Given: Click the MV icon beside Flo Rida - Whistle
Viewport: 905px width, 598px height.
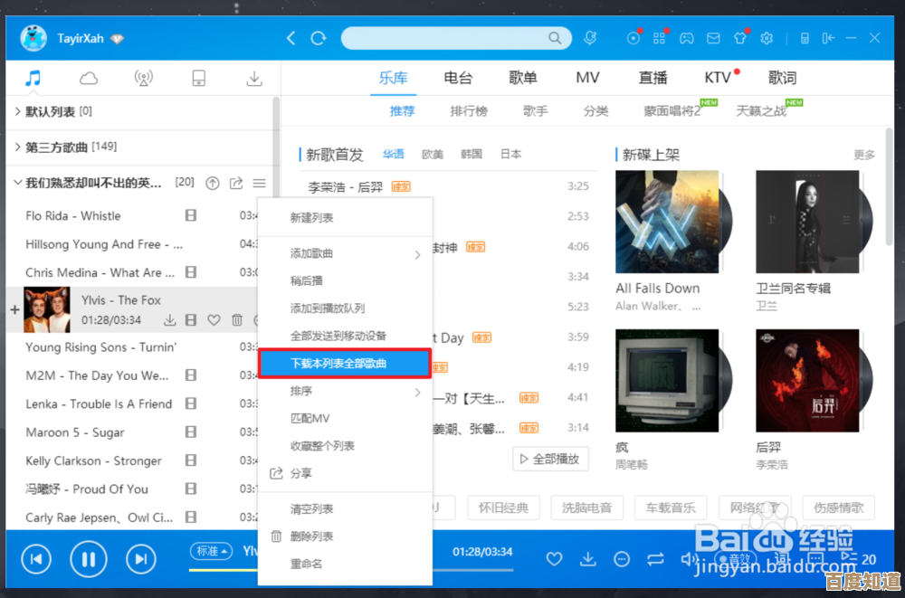Looking at the screenshot, I should [190, 216].
